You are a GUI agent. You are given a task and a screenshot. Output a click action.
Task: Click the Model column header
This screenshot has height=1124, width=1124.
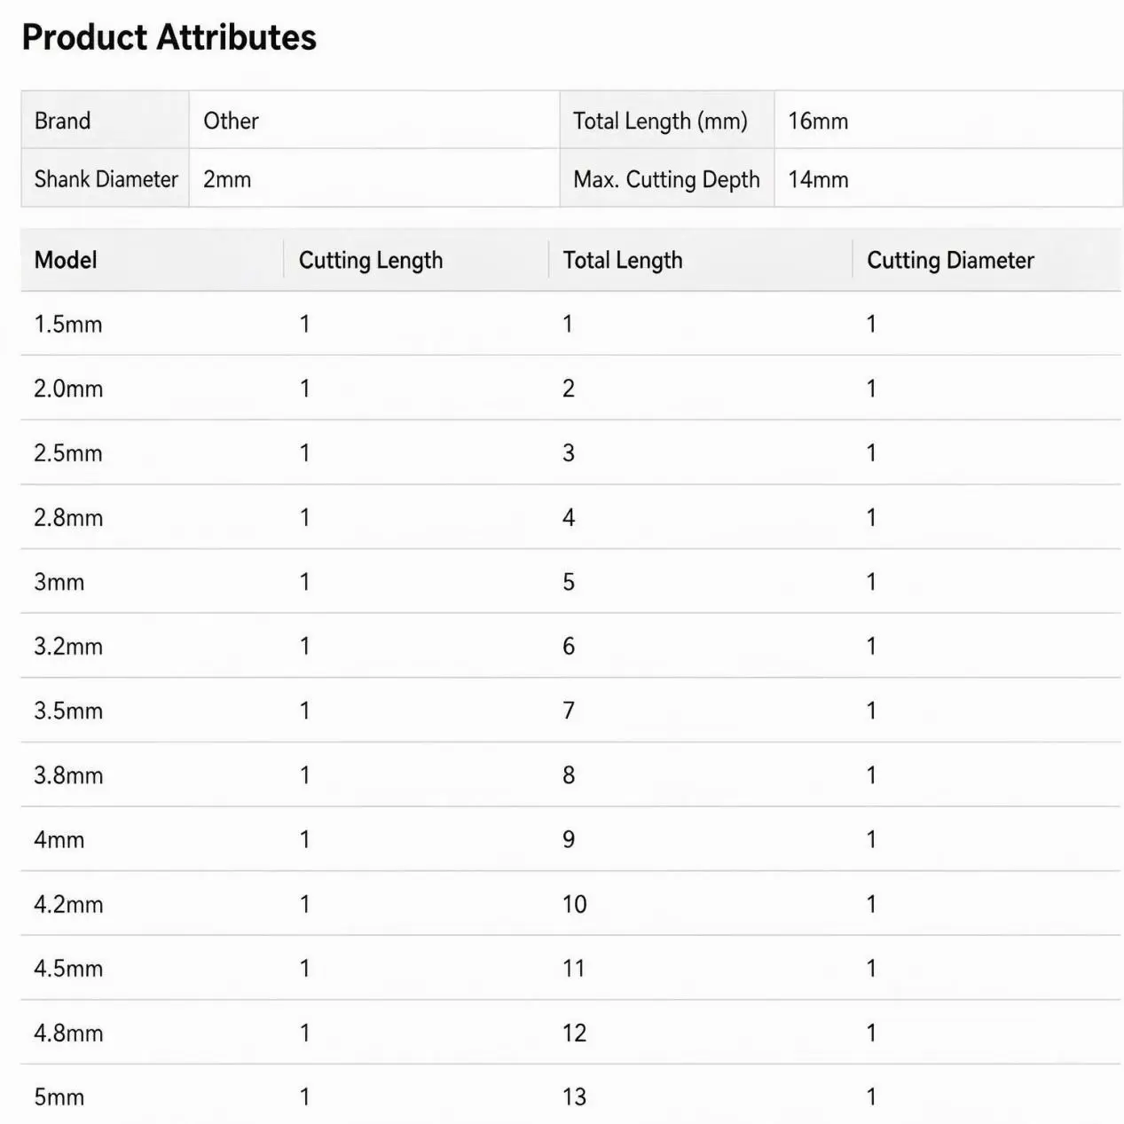point(66,260)
